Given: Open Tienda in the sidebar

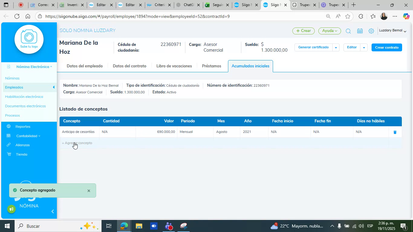Looking at the screenshot, I should click(x=21, y=154).
